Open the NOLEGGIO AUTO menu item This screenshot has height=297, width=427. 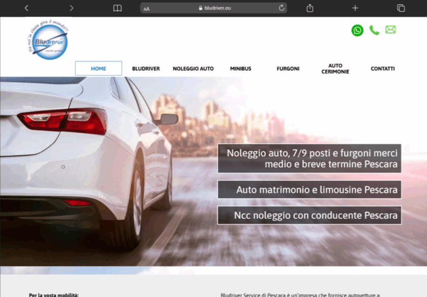coord(193,69)
